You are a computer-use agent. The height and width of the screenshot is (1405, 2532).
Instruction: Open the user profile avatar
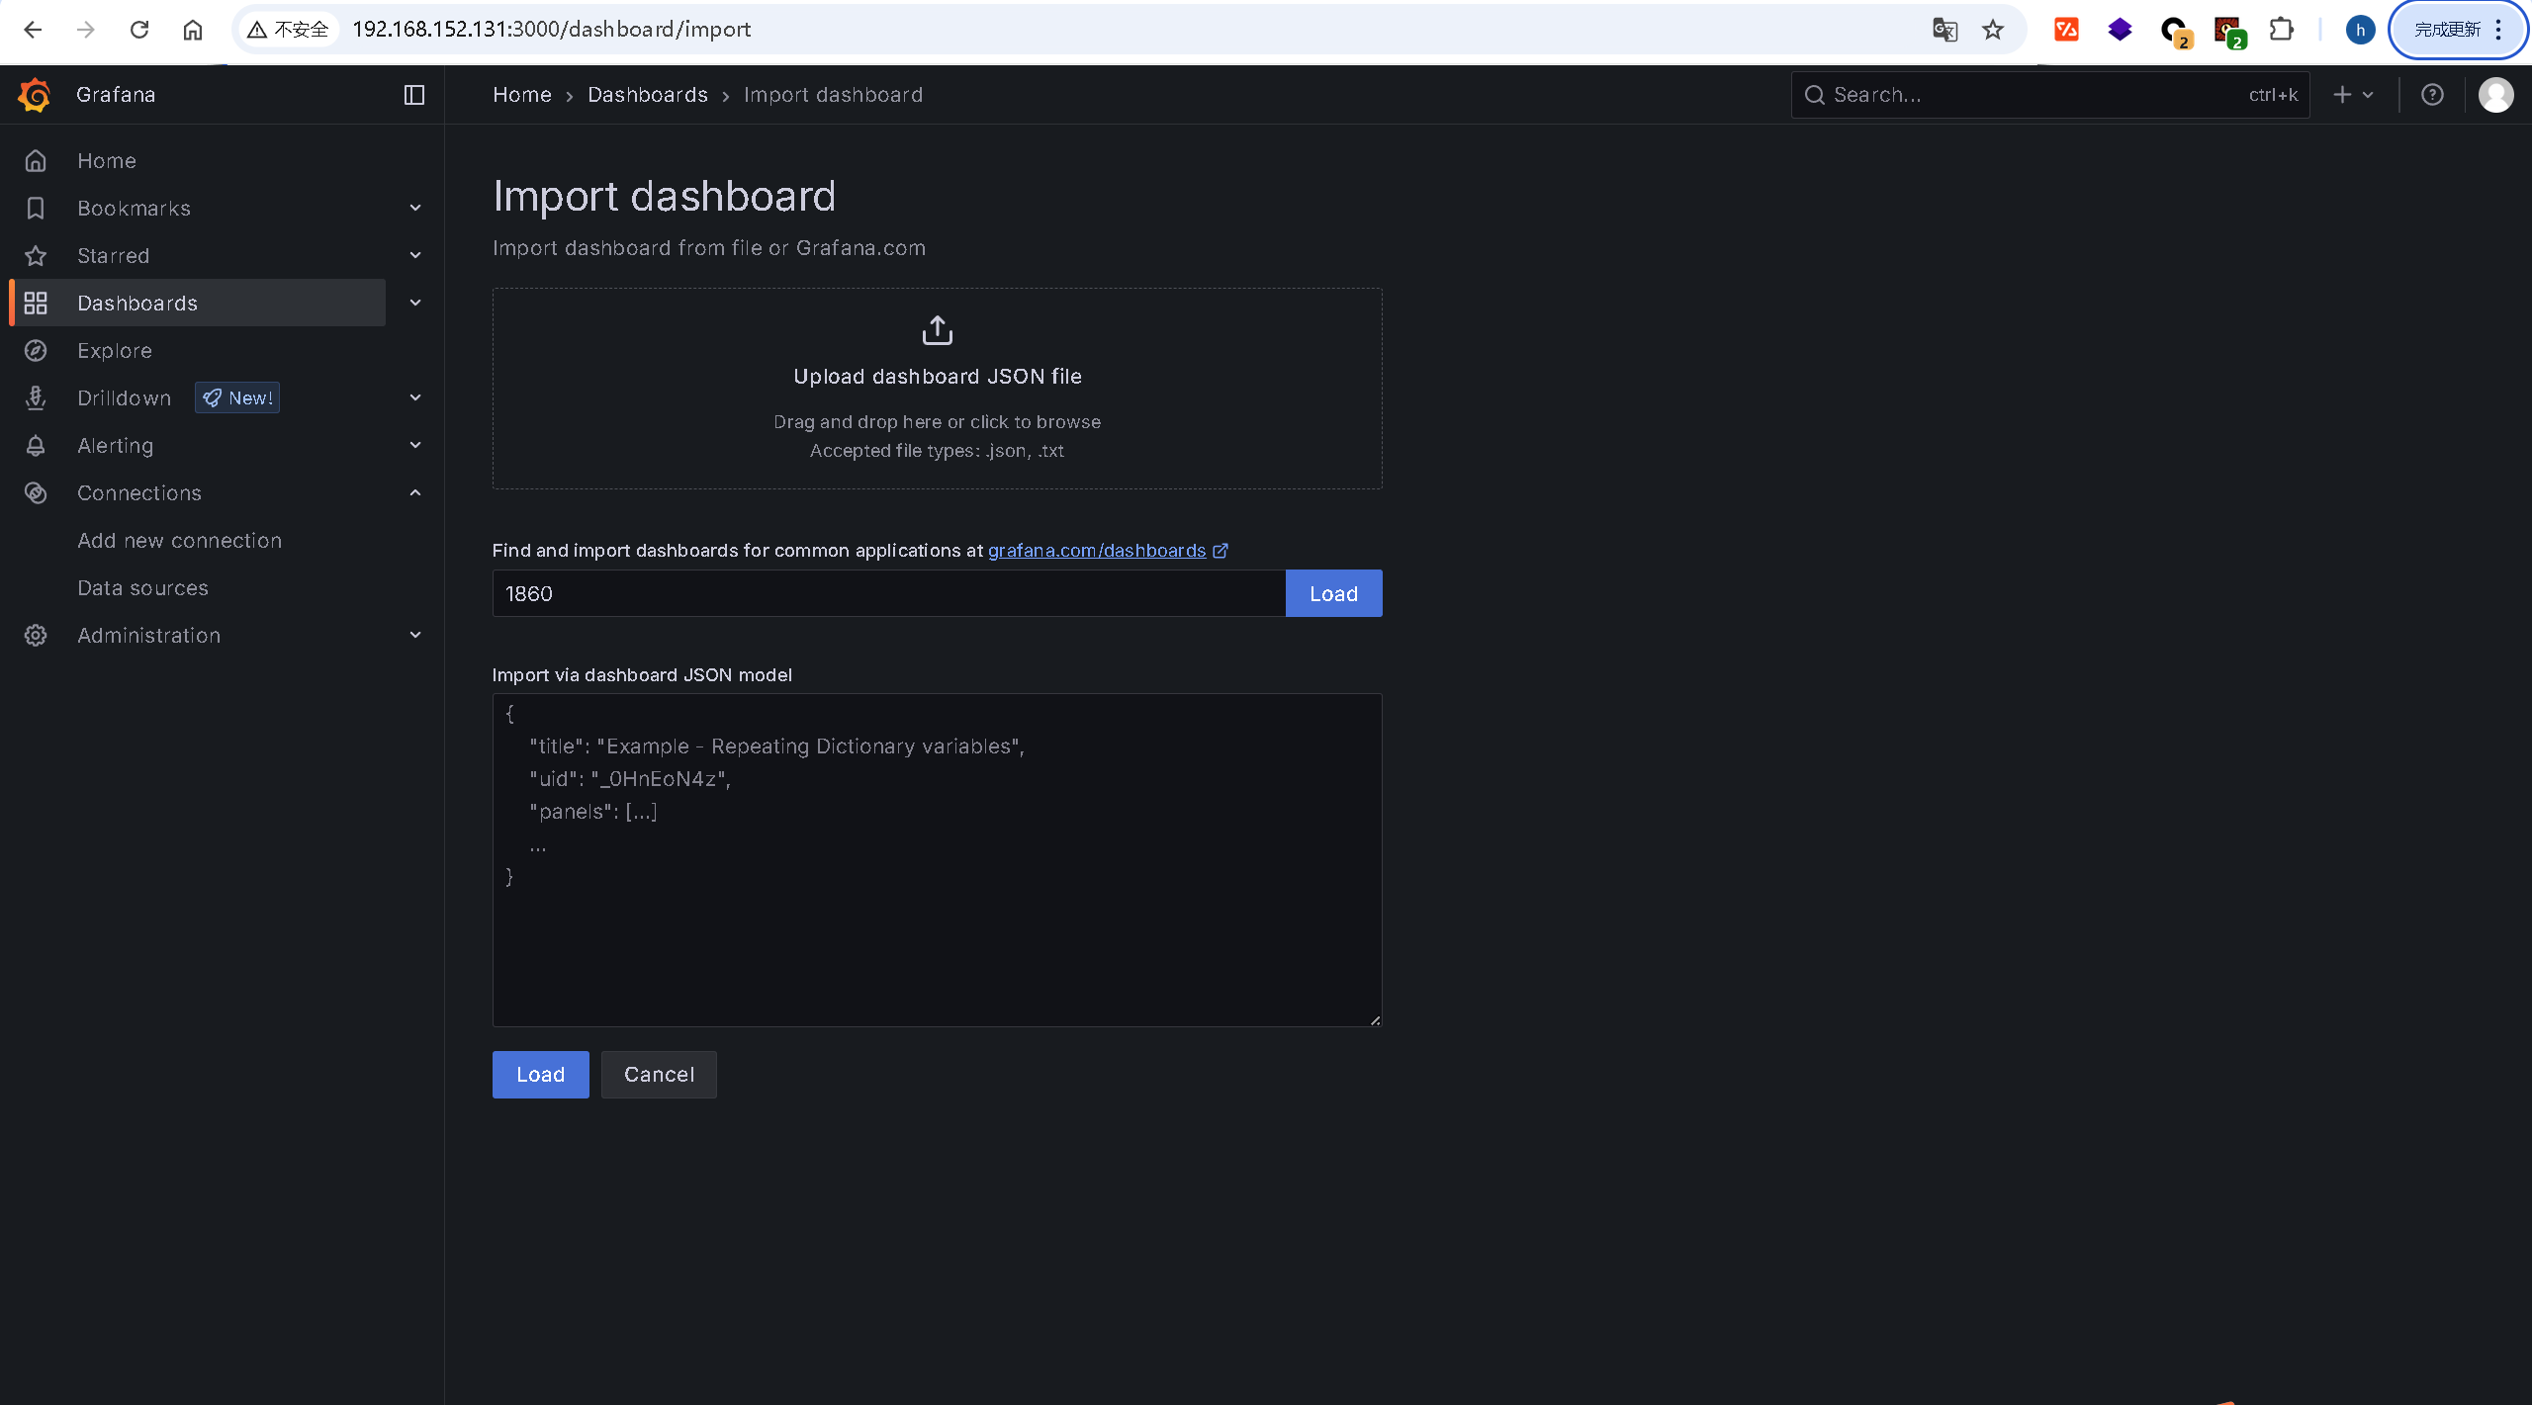tap(2495, 95)
